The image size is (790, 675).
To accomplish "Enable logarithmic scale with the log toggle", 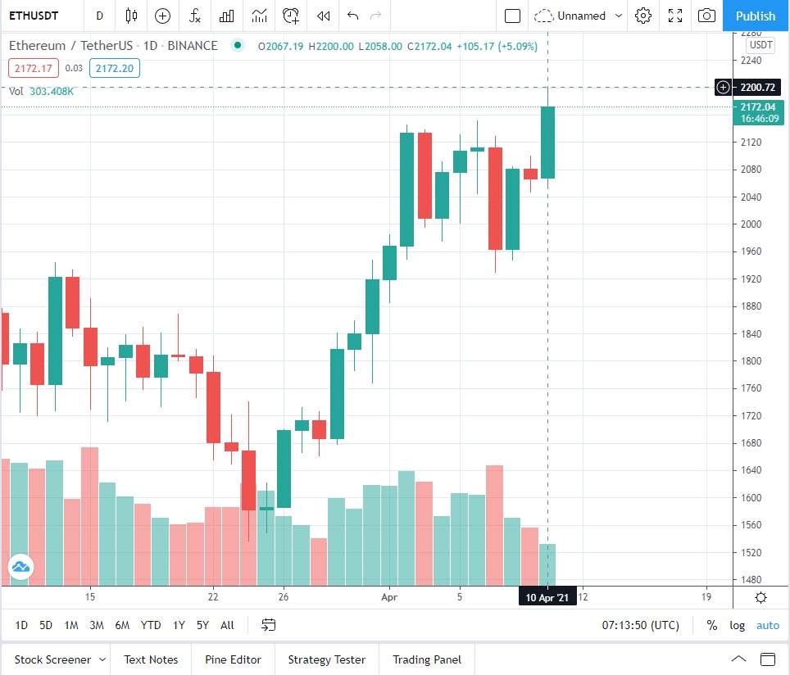I will tap(737, 625).
